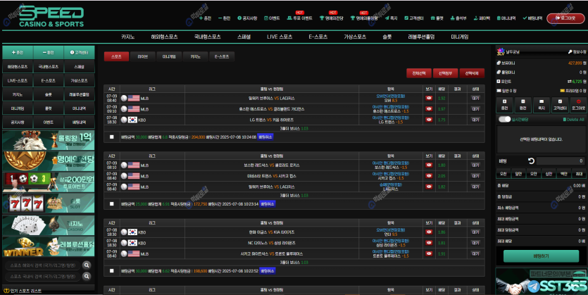Click the eye icon in NC 다이노스 row

[x=429, y=243]
